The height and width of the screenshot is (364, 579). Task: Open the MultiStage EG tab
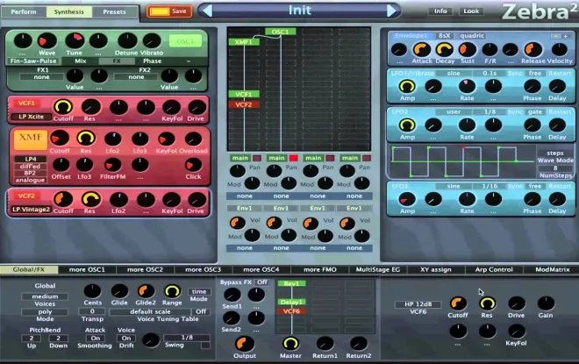378,269
